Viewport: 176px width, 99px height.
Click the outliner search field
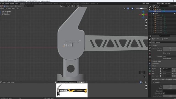click(163, 6)
